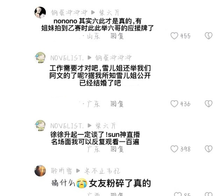Viewport: 224px width, 196px height.
Task: Open username 聆听雪 in last comment
Action: point(61,171)
